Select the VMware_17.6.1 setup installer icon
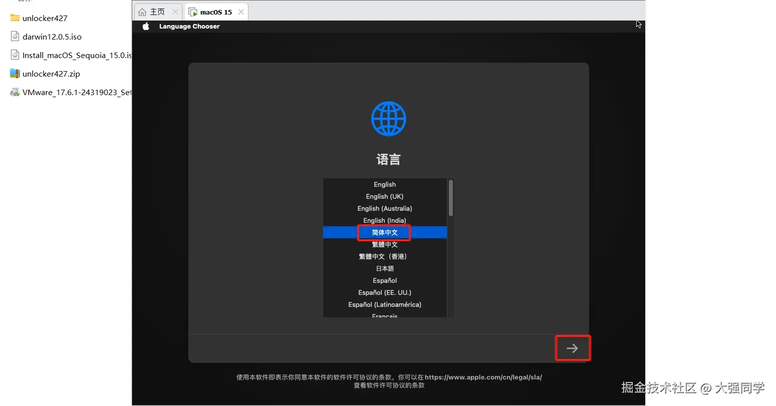Image resolution: width=776 pixels, height=406 pixels. 15,92
